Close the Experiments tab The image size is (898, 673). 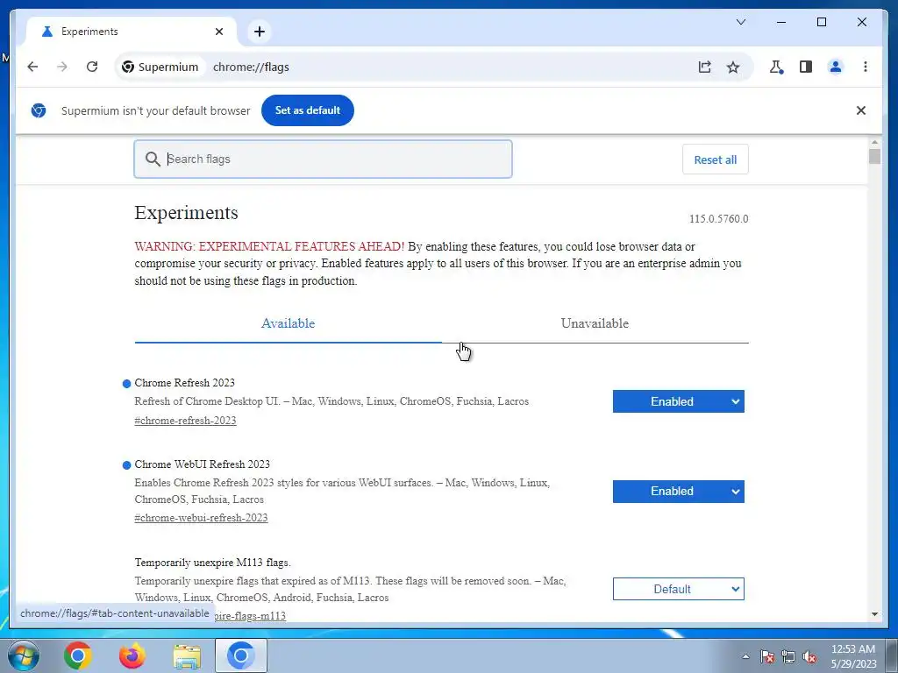[x=218, y=32]
